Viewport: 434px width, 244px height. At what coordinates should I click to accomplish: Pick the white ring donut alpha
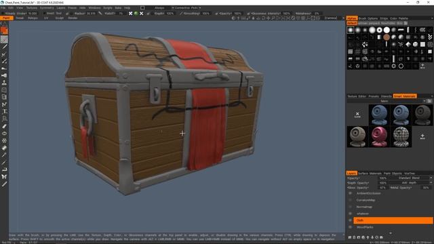(379, 30)
